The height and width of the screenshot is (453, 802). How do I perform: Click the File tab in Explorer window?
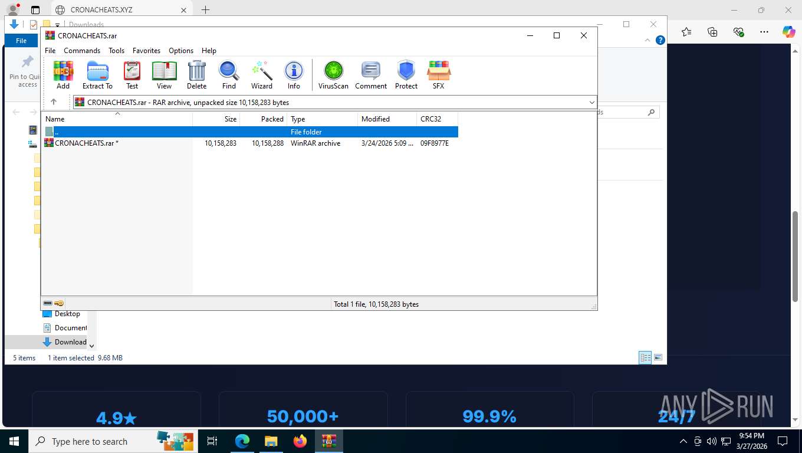(21, 41)
